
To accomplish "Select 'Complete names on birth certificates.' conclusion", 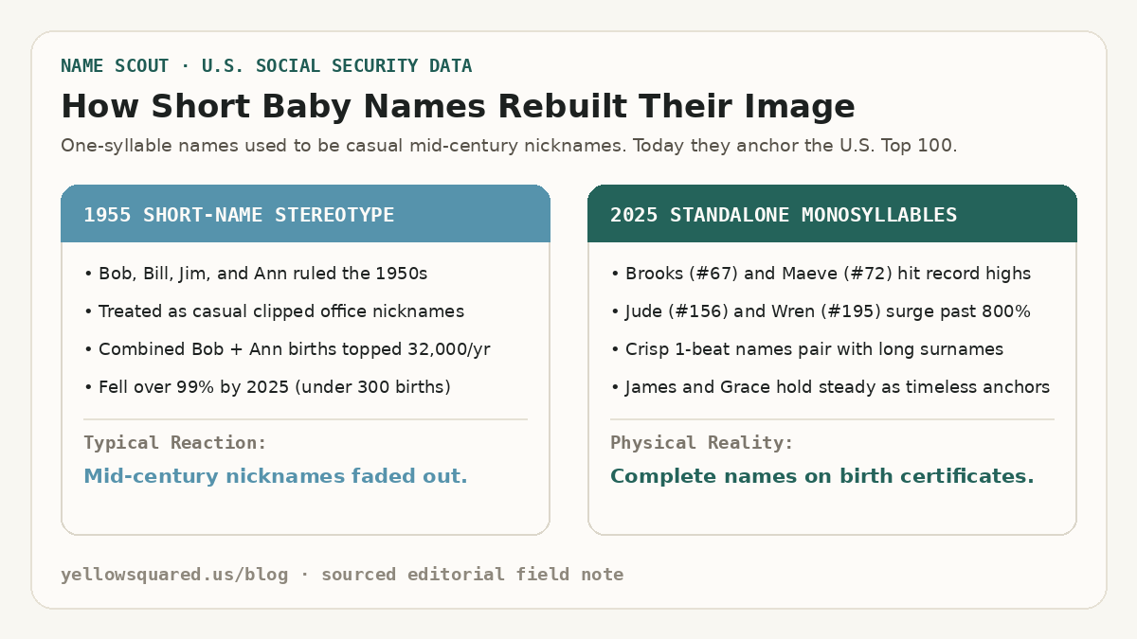I will [x=822, y=476].
